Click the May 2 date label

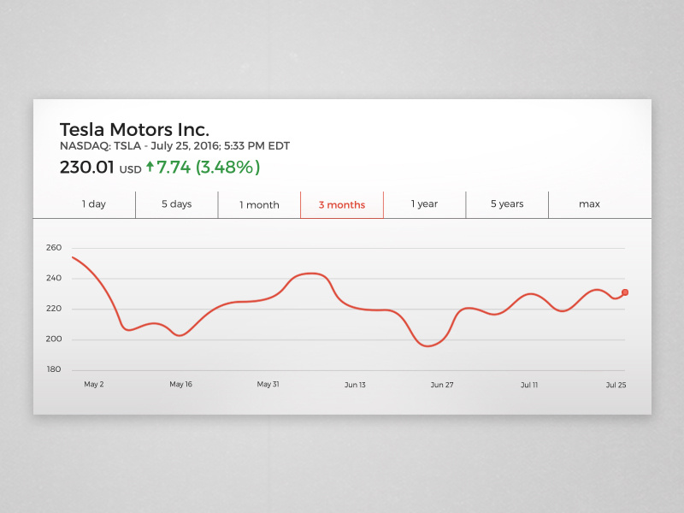pos(94,384)
